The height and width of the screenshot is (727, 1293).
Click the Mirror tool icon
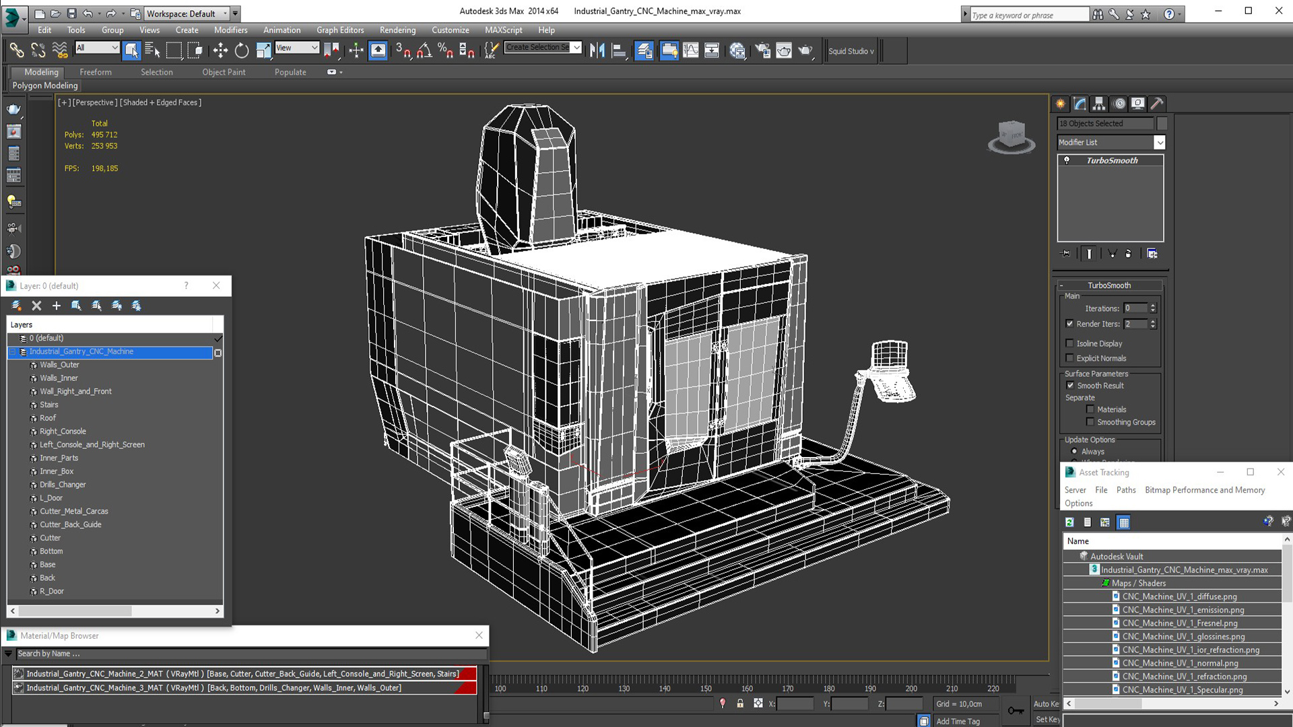[597, 50]
